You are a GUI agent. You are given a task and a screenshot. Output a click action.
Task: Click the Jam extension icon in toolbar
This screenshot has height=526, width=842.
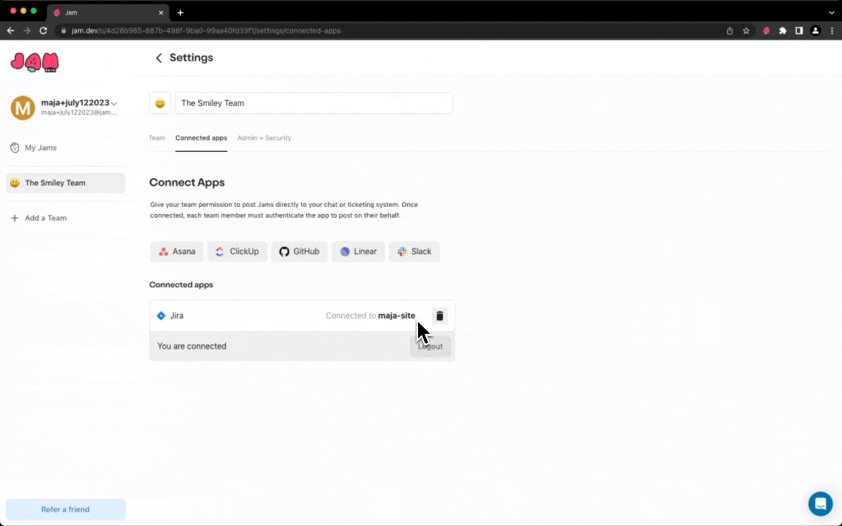pos(766,31)
